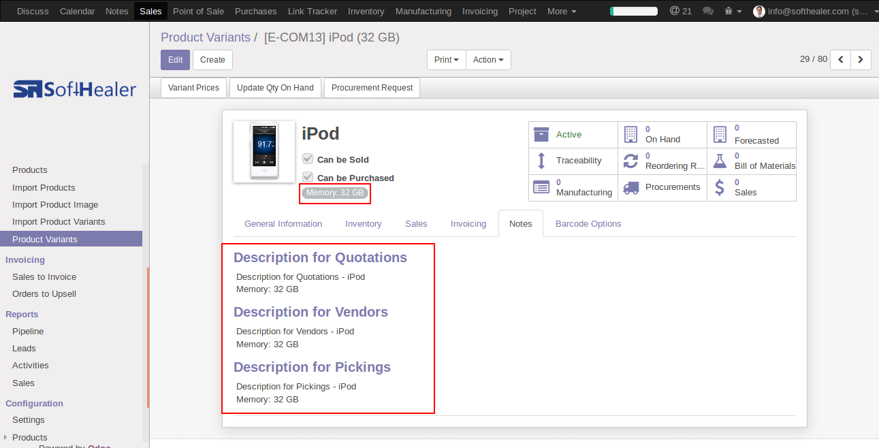Viewport: 879px width, 448px height.
Task: Click the Sales dollar sign icon
Action: (x=720, y=187)
